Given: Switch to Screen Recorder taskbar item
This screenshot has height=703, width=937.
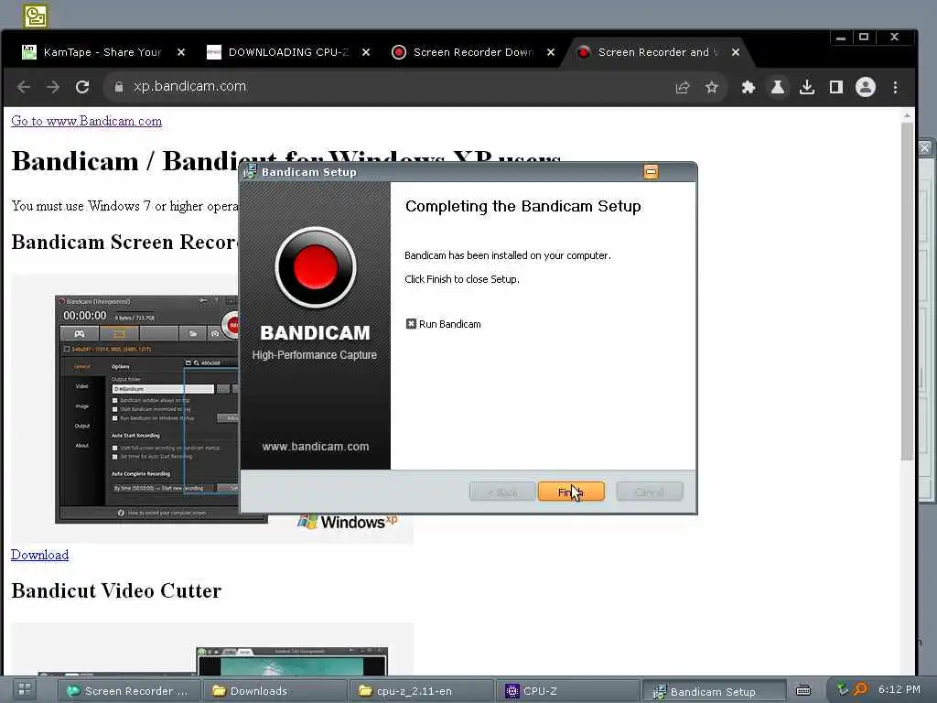Looking at the screenshot, I should pos(128,690).
